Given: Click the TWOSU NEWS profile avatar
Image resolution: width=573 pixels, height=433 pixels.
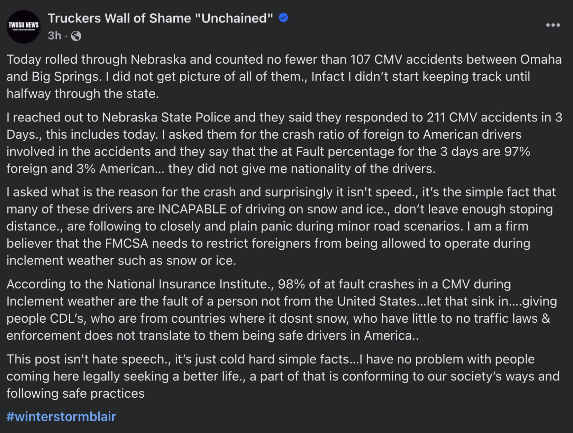Looking at the screenshot, I should coord(24,27).
